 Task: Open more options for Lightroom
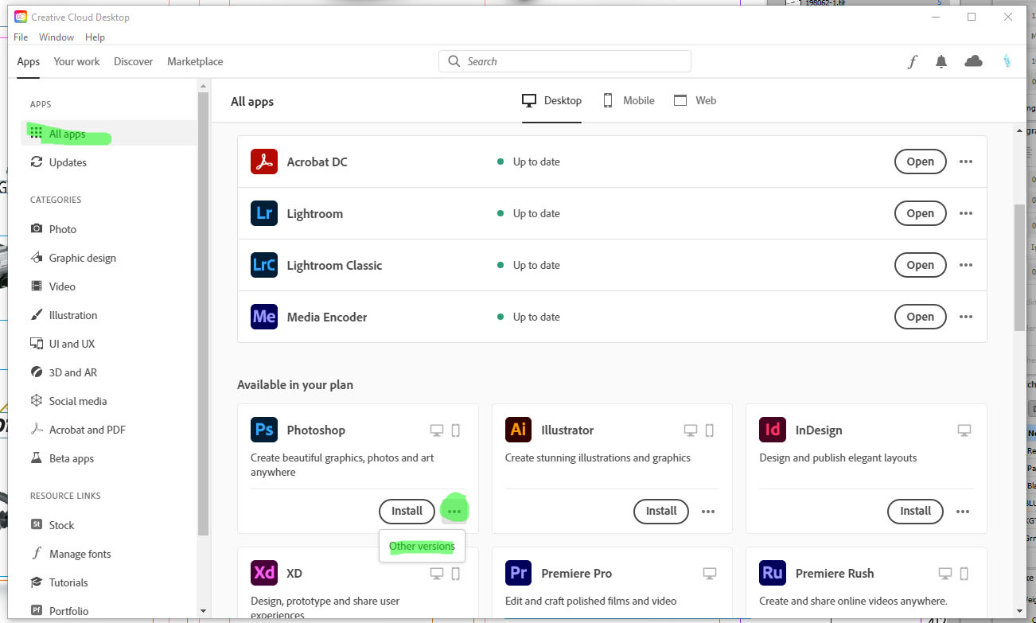pyautogui.click(x=966, y=213)
